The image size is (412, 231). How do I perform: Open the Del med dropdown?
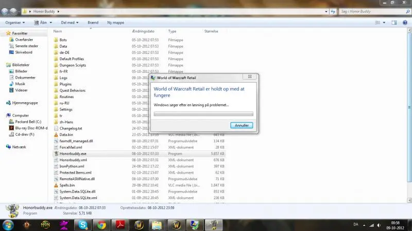[70, 23]
